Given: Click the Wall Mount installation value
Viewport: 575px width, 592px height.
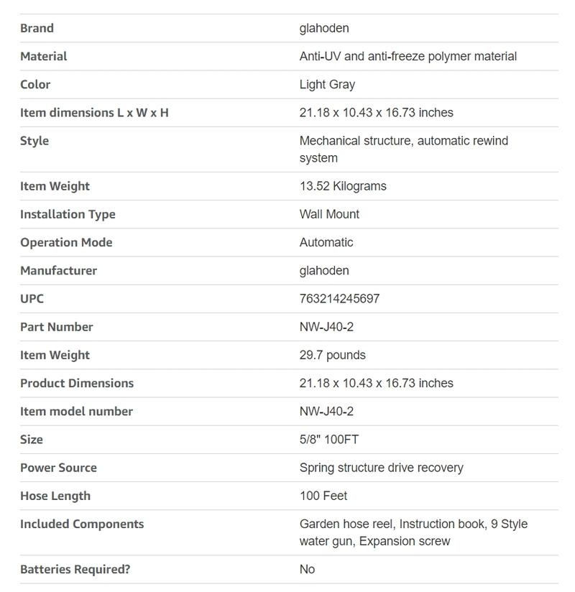Looking at the screenshot, I should 329,214.
